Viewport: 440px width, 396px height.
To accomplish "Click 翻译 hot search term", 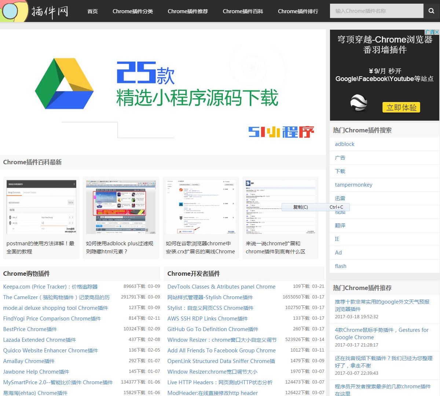I will (340, 225).
